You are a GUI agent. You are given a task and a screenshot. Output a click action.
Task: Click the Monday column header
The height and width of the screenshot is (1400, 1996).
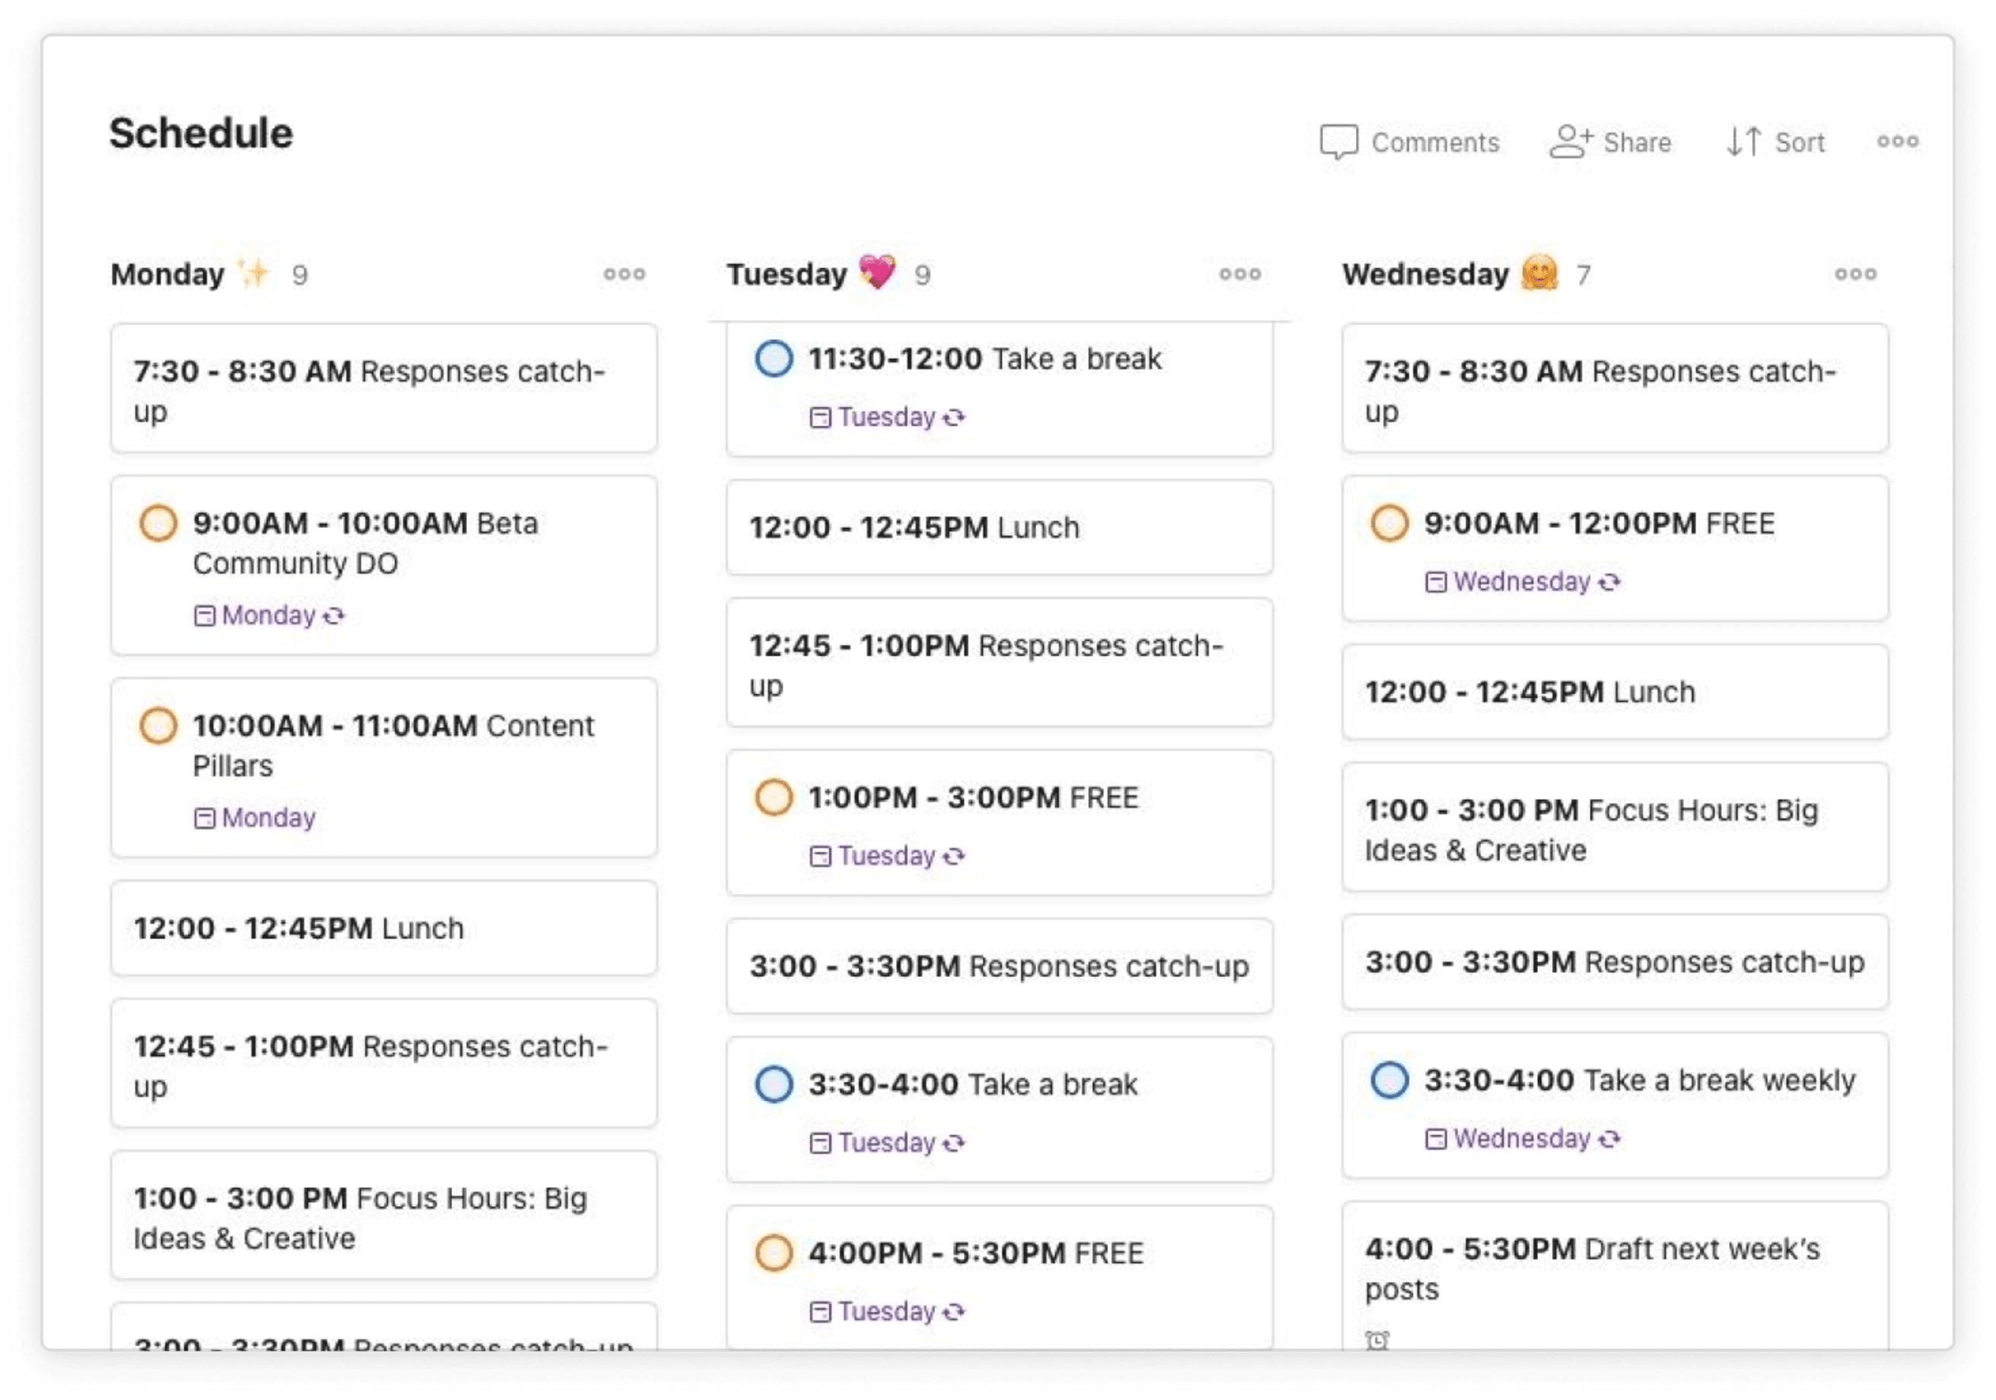click(168, 275)
